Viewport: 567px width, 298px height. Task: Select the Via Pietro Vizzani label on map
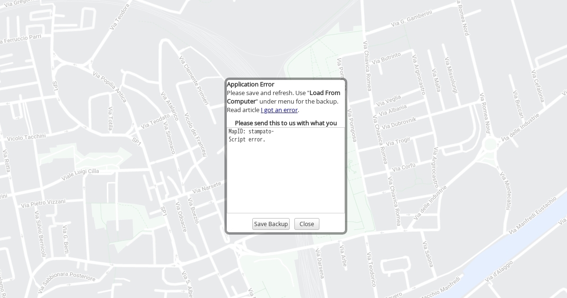click(x=43, y=203)
